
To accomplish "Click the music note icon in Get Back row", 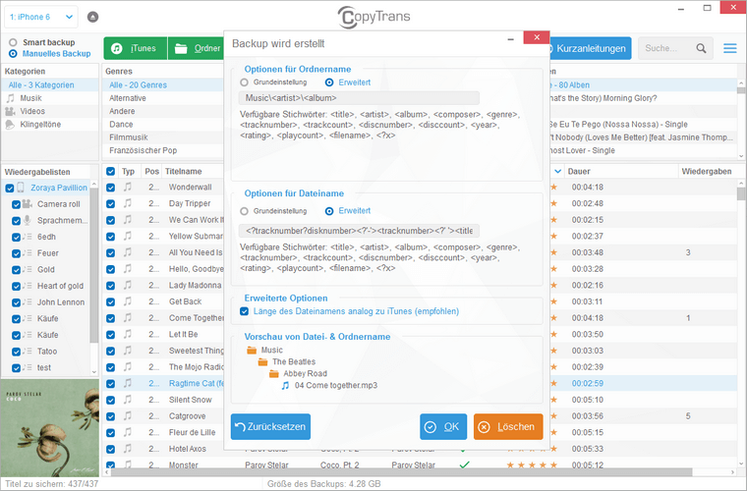I will click(128, 301).
